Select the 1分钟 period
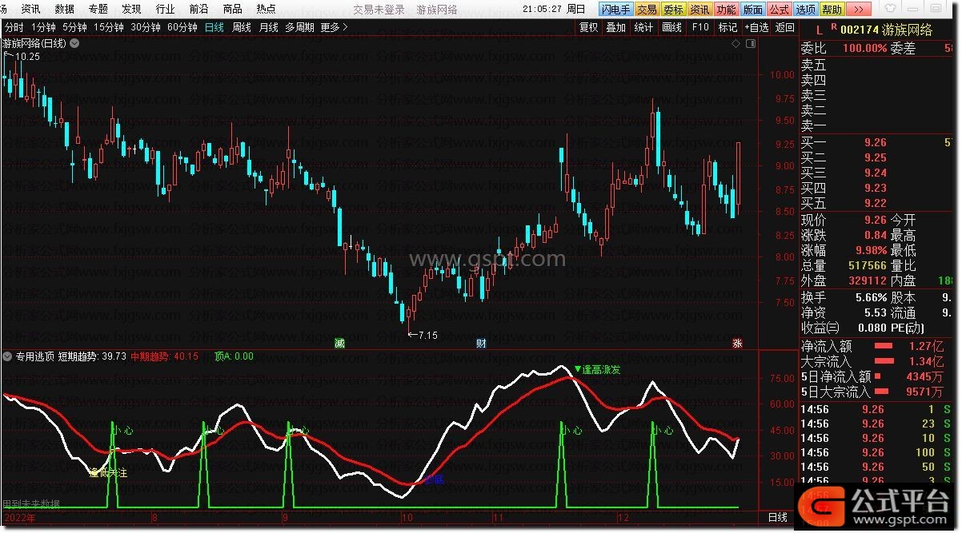Image resolution: width=962 pixels, height=533 pixels. click(44, 27)
